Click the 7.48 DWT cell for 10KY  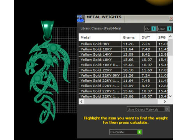pos(148,49)
